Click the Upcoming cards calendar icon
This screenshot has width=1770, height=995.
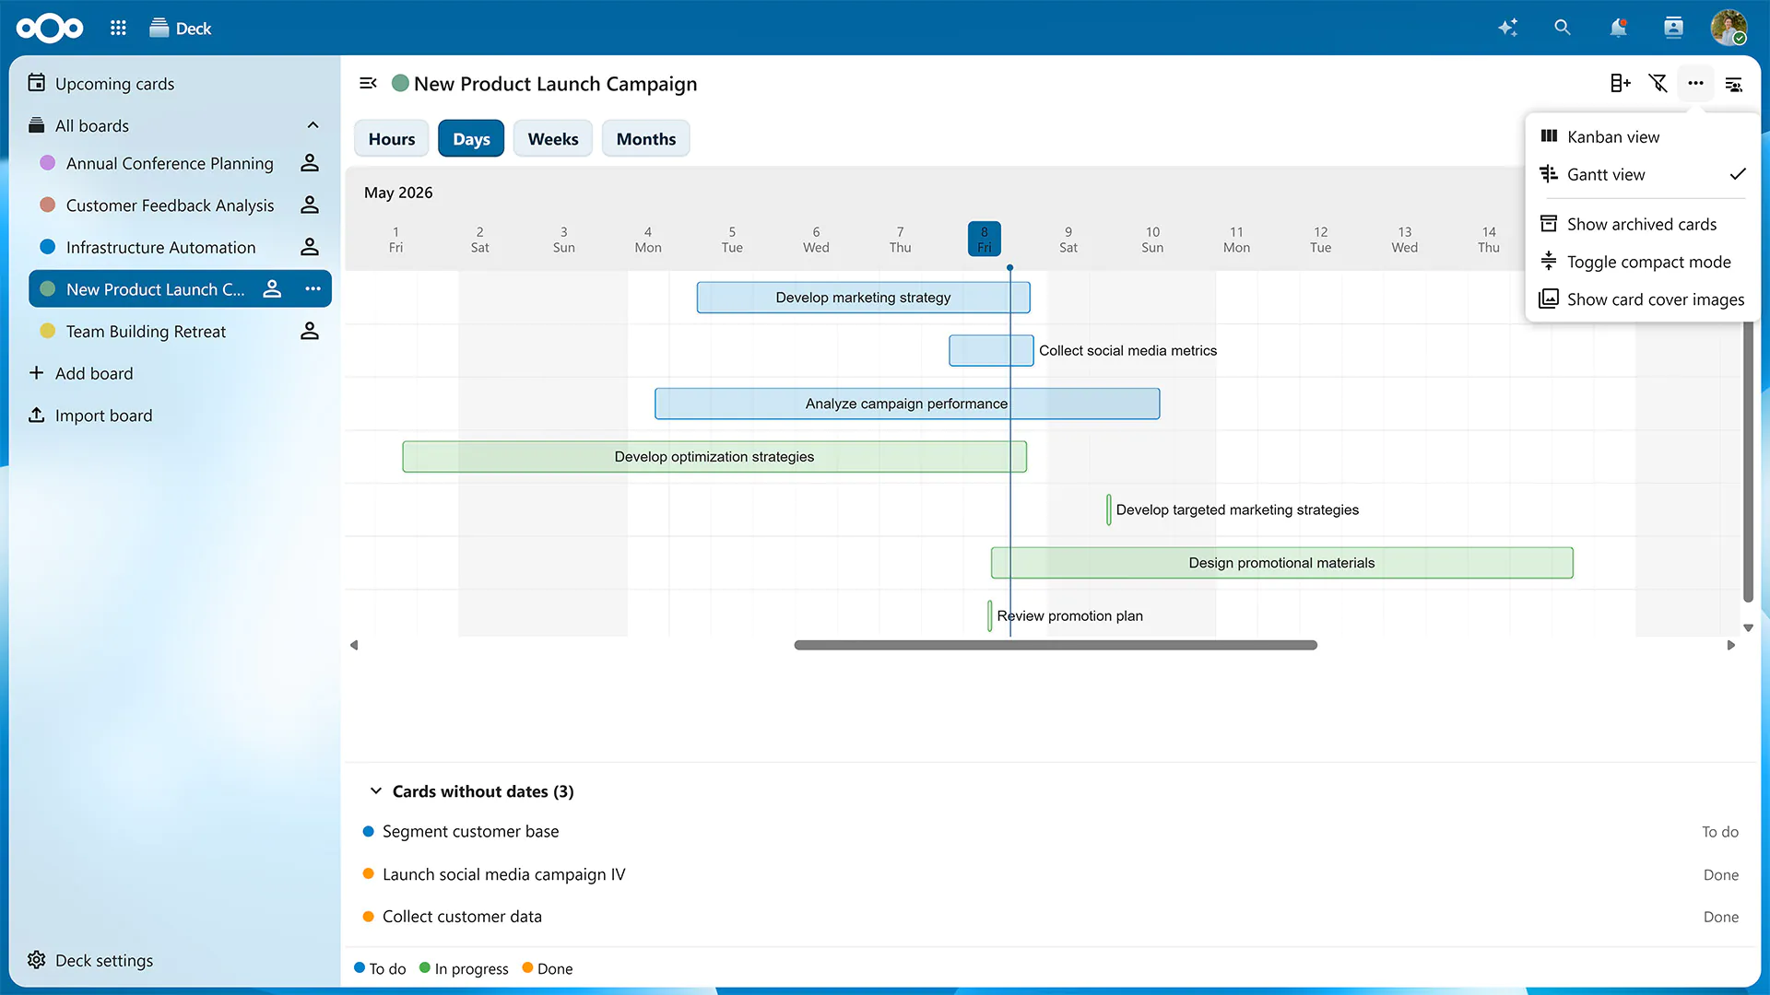pyautogui.click(x=37, y=83)
